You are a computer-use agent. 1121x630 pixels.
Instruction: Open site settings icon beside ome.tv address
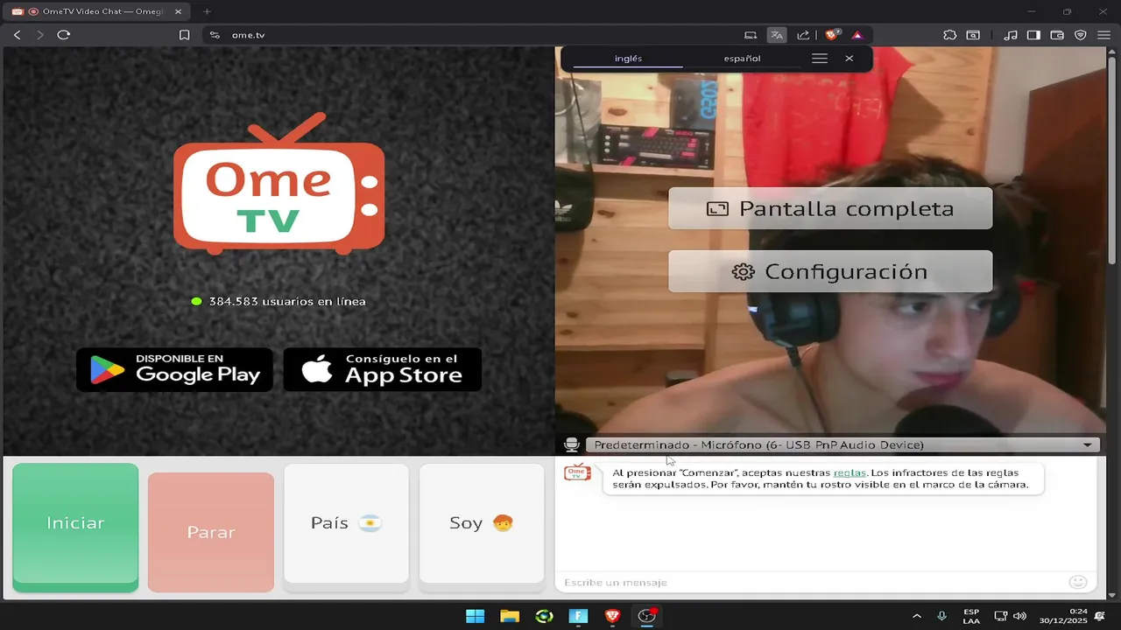[x=215, y=35]
